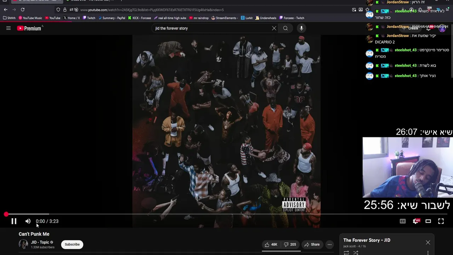
Task: Run the search with the magnifier button
Action: pyautogui.click(x=285, y=28)
